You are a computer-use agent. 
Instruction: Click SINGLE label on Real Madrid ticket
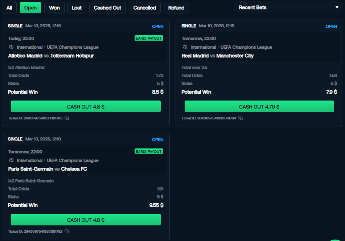click(189, 26)
